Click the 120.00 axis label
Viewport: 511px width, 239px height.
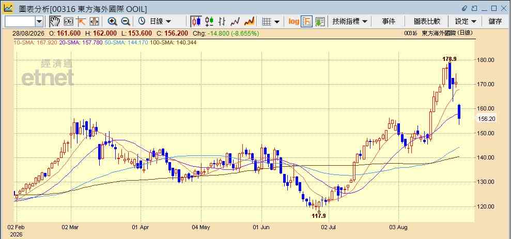pyautogui.click(x=486, y=206)
